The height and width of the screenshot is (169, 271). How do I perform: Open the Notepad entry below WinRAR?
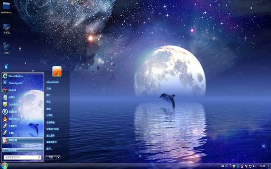23,97
